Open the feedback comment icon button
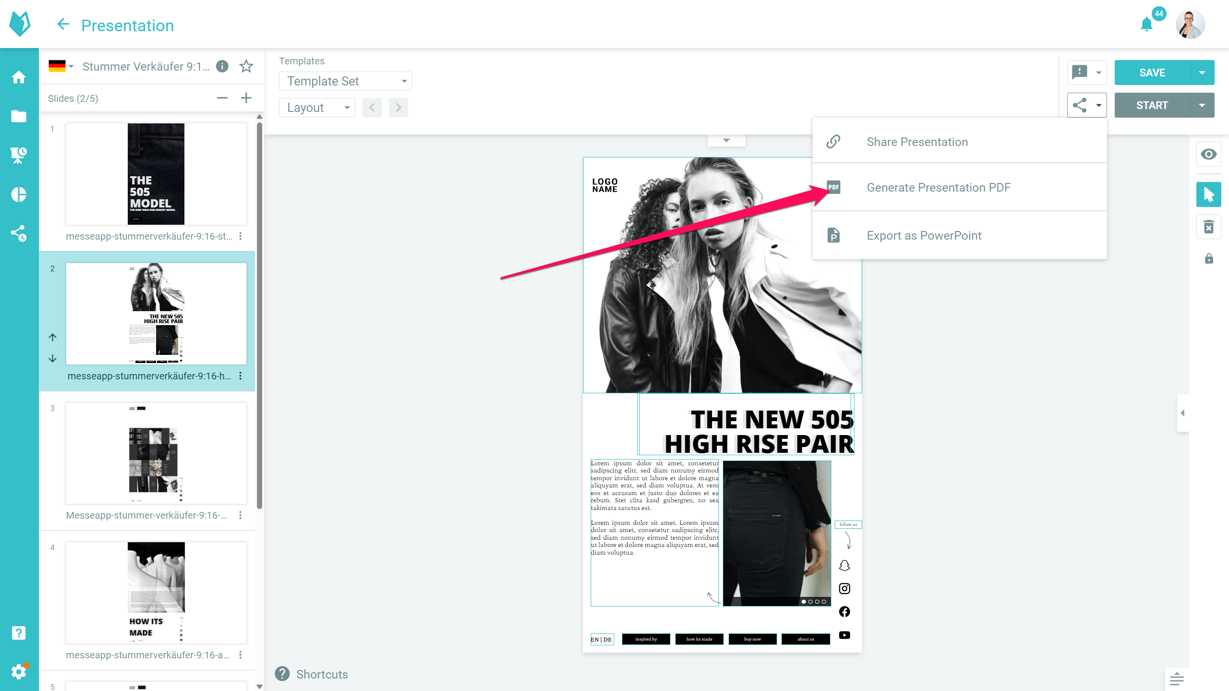 pos(1080,73)
